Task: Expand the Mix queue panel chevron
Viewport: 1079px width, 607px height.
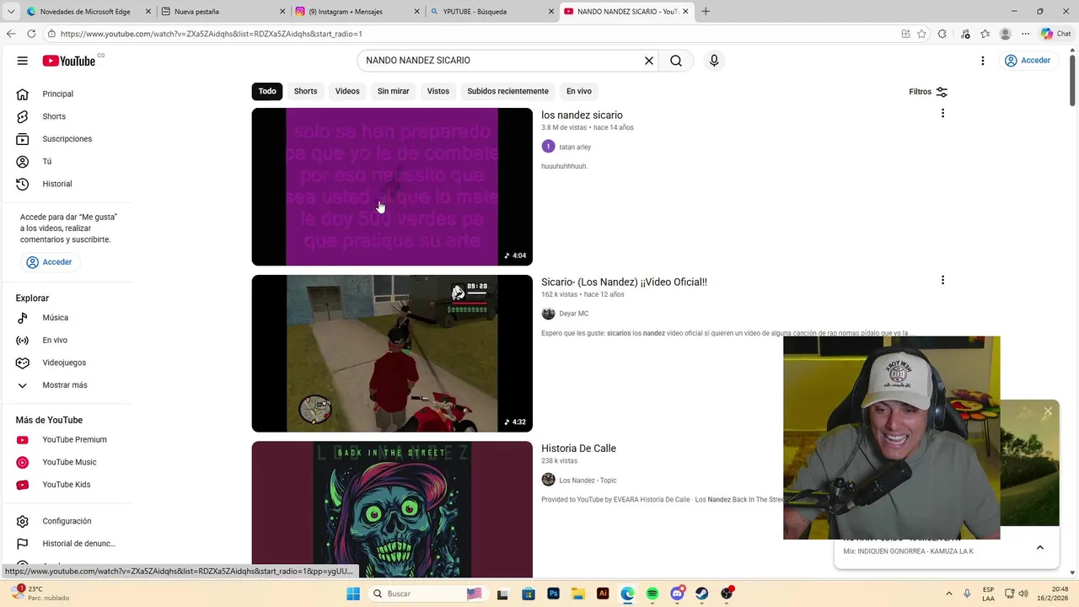Action: pyautogui.click(x=1040, y=547)
